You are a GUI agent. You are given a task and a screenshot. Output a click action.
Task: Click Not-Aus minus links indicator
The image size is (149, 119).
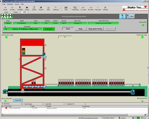[x=5, y=101]
